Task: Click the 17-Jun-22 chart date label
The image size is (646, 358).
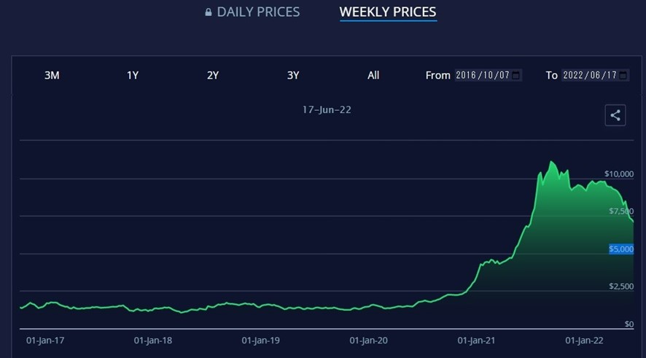Action: point(327,110)
